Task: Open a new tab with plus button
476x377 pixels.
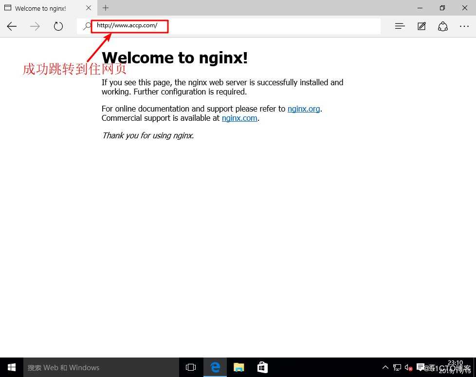Action: [x=105, y=8]
